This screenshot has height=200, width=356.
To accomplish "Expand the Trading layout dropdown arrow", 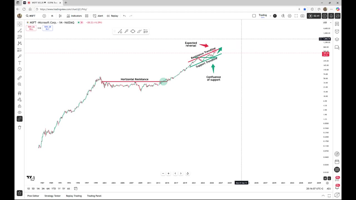I will pos(270,16).
